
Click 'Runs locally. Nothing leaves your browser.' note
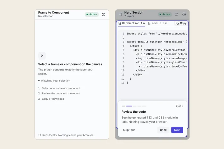pyautogui.click(x=68, y=135)
